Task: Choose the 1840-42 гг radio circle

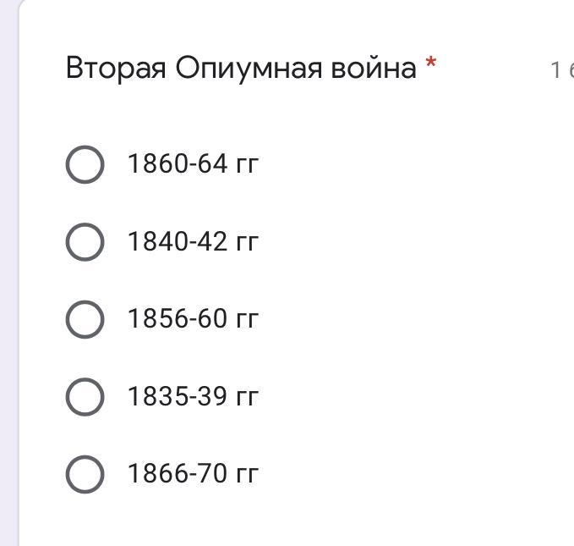Action: [x=85, y=242]
